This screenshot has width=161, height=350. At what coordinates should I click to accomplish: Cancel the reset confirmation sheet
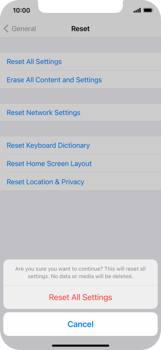tap(80, 324)
